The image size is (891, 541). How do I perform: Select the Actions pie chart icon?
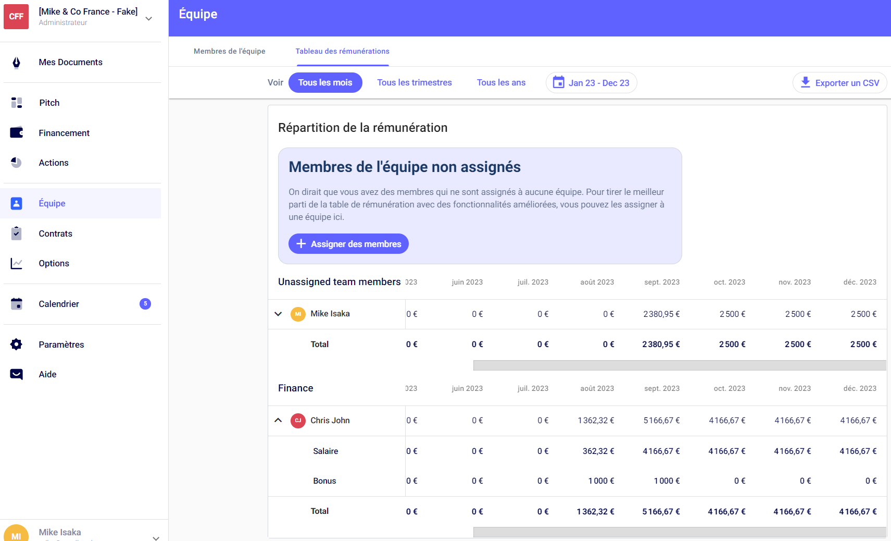(x=17, y=163)
